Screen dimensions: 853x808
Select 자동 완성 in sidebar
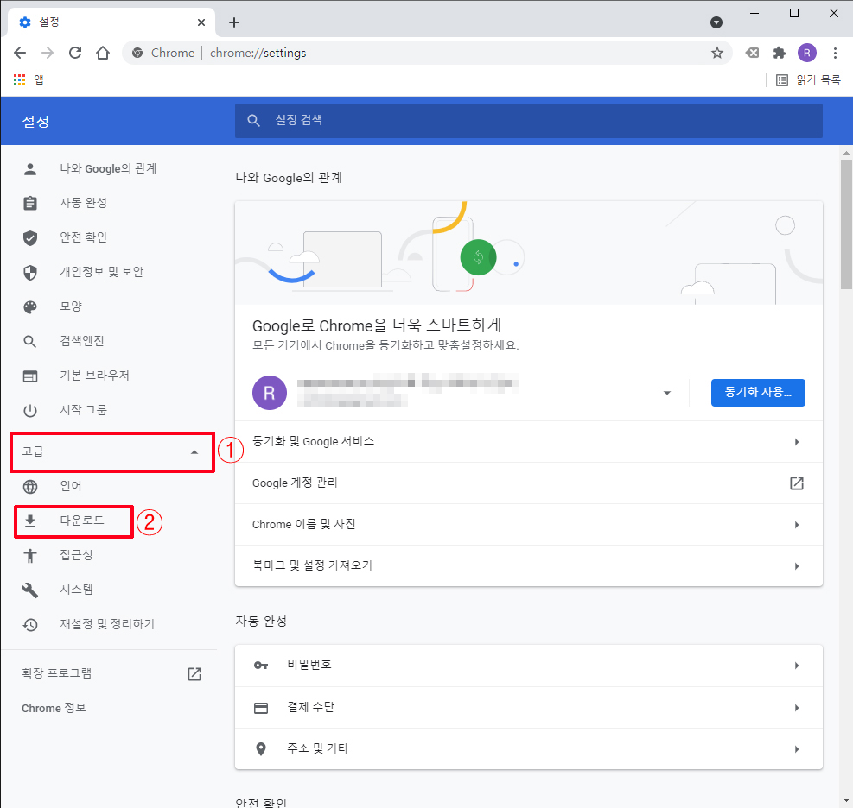pos(83,203)
